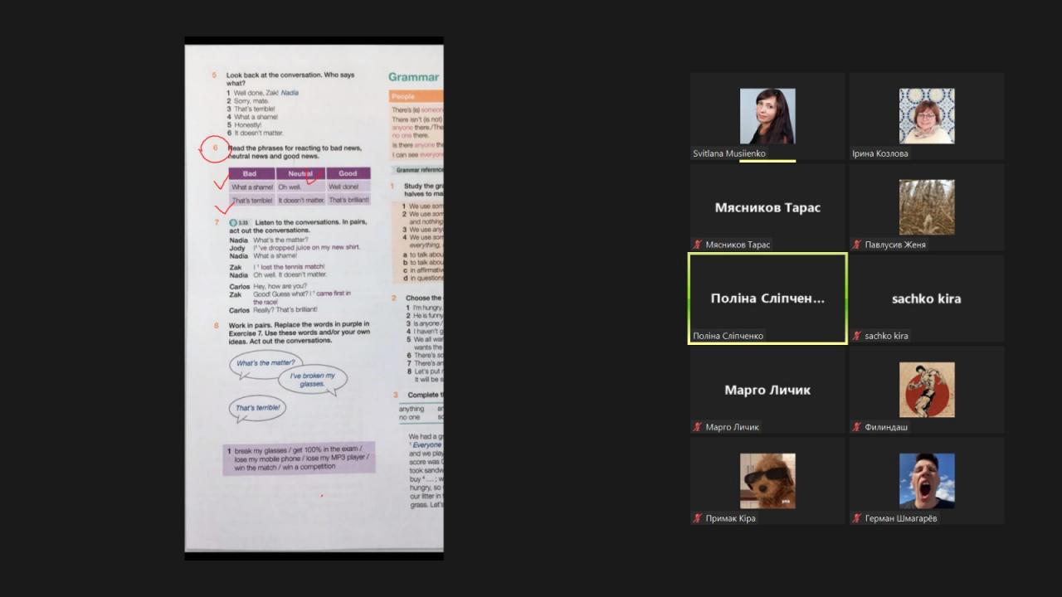Screen dimensions: 1062x597
Task: Select Svitlana Musiienko's video thumbnail
Action: click(767, 116)
